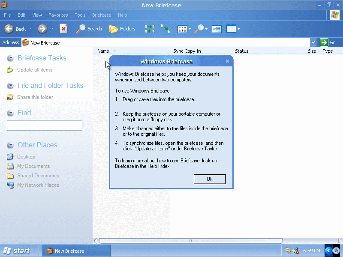The image size is (343, 257).
Task: Click My Documents folder icon
Action: click(10, 166)
